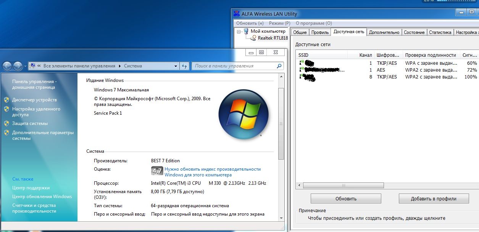
Task: Open the О программе (O) menu
Action: (x=314, y=23)
